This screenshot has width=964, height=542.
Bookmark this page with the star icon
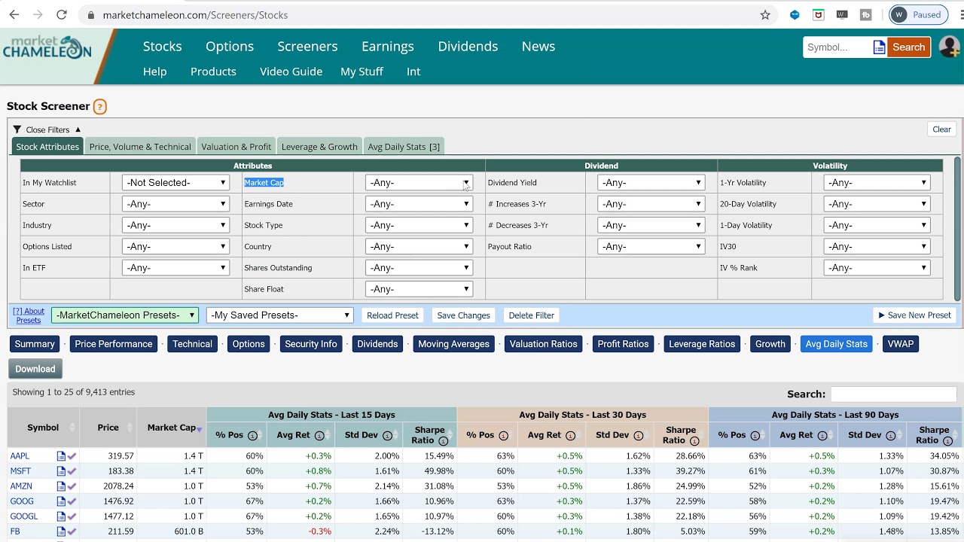pyautogui.click(x=765, y=15)
